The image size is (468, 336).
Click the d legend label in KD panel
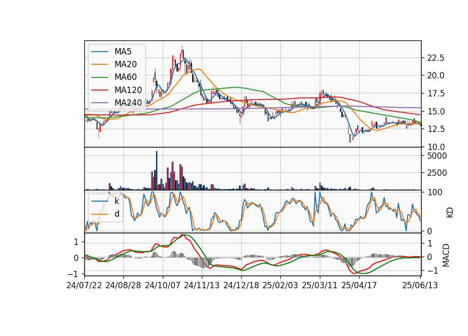pyautogui.click(x=117, y=214)
